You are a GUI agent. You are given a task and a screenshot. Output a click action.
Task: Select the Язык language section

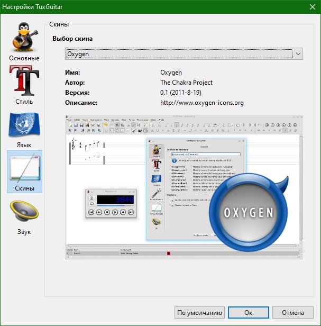[x=24, y=129]
